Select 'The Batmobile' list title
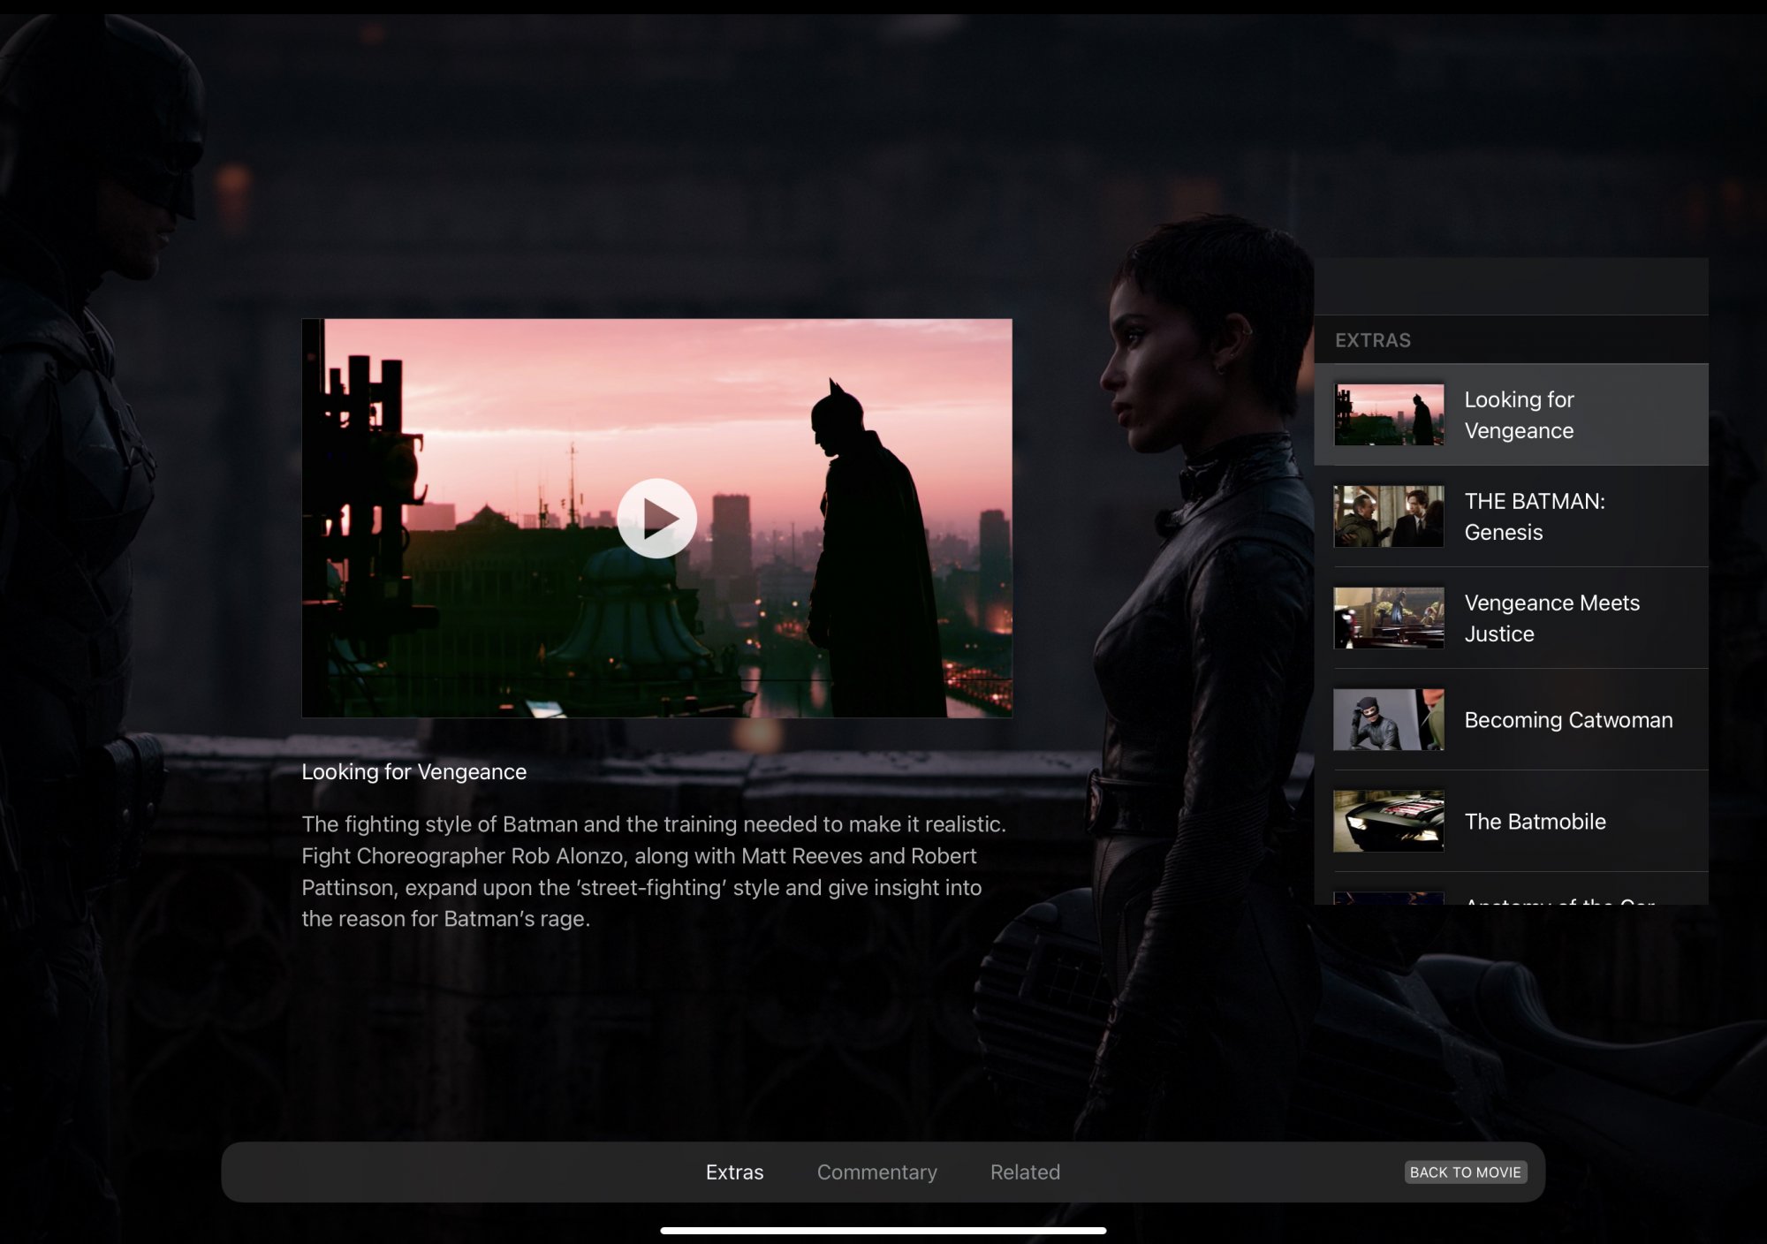This screenshot has height=1244, width=1767. click(1535, 821)
